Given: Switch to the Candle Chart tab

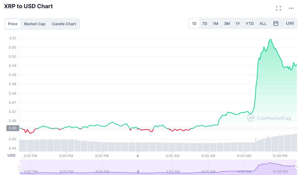Looking at the screenshot, I should [64, 24].
